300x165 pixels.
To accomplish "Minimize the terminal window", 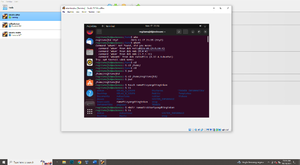I will click(192, 32).
